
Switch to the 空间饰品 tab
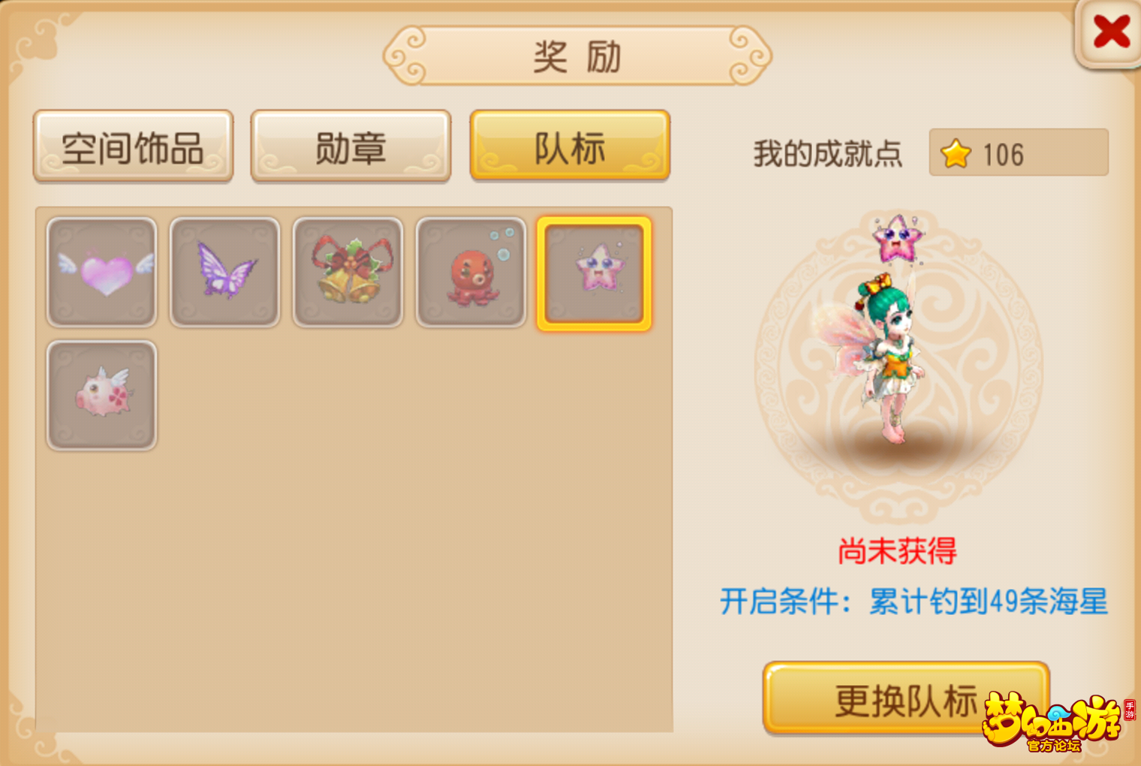pyautogui.click(x=134, y=146)
